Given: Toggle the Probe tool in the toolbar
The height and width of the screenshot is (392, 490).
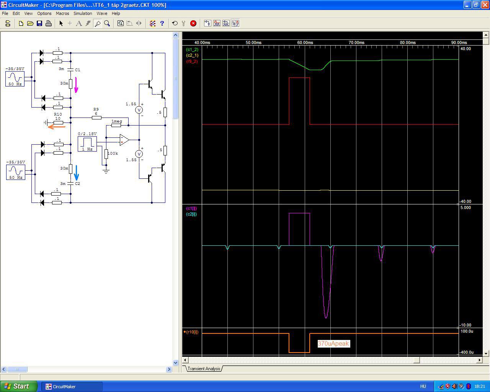Looking at the screenshot, I should point(98,23).
